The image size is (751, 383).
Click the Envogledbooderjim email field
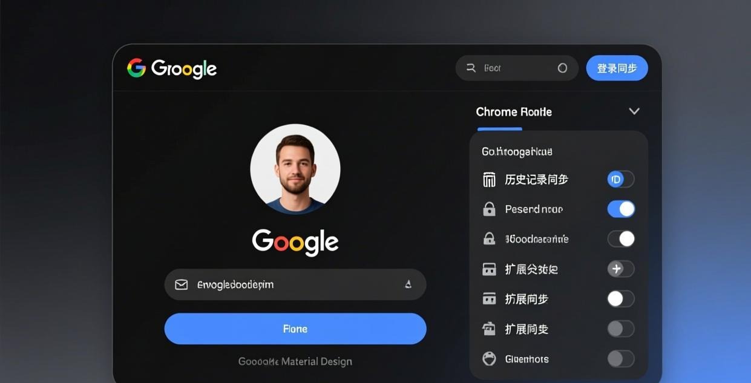(x=295, y=284)
